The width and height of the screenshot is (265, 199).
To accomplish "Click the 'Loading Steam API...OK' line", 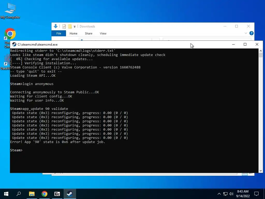I will [x=33, y=75].
